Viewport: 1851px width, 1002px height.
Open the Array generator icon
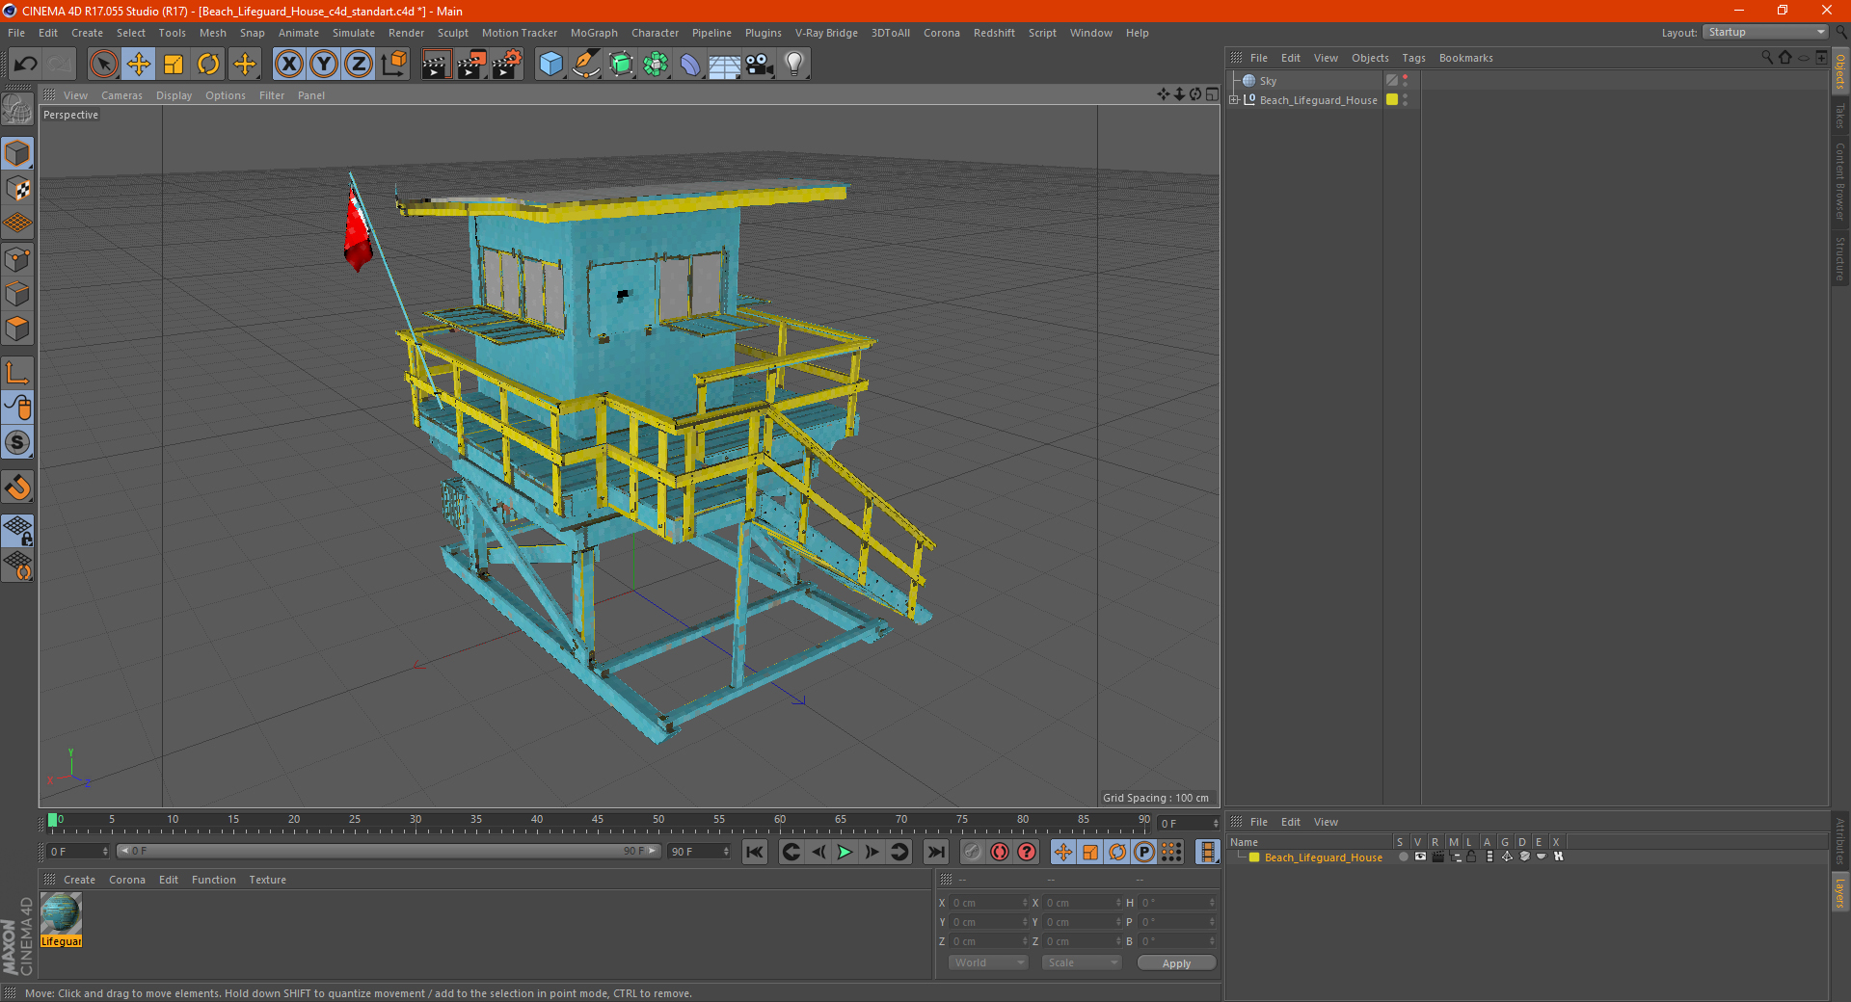pyautogui.click(x=656, y=65)
